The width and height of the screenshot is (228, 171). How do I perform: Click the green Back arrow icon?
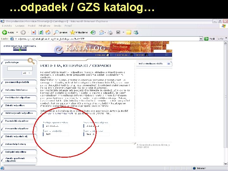tap(5, 32)
